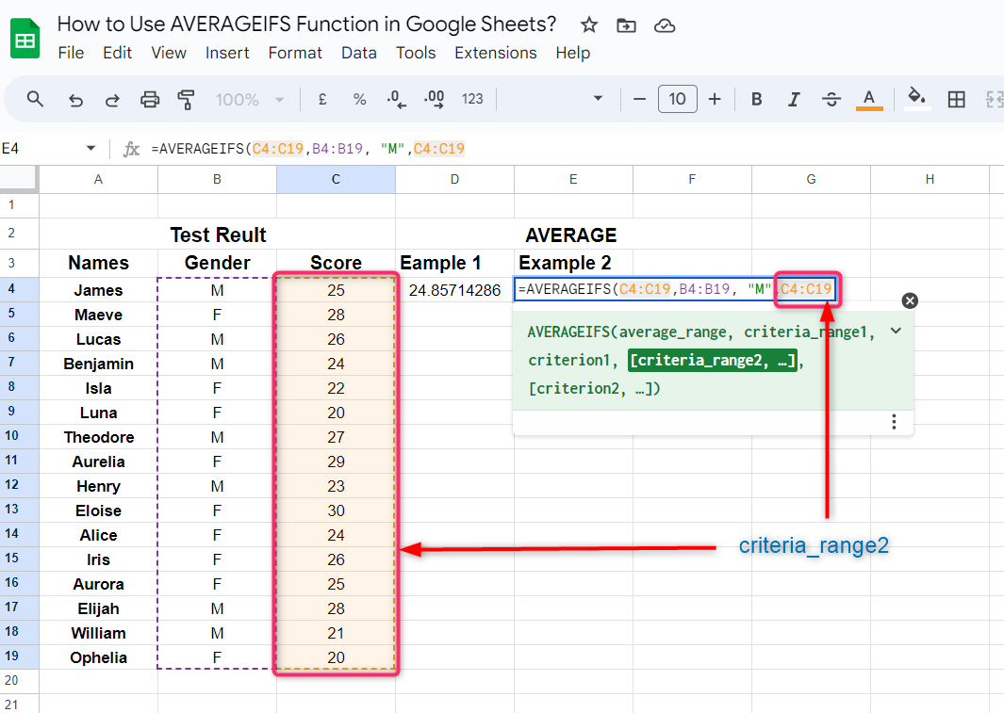Screen dimensions: 1004x713
Task: Open the View menu
Action: pyautogui.click(x=169, y=53)
